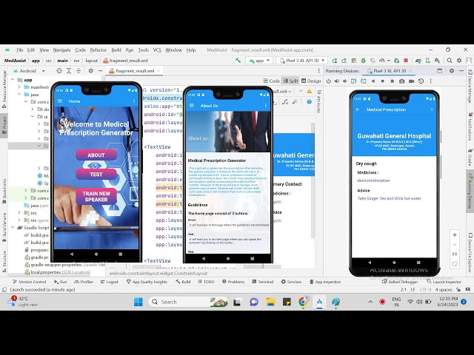Open the Problems tool window
The image size is (474, 355).
pyautogui.click(x=233, y=282)
